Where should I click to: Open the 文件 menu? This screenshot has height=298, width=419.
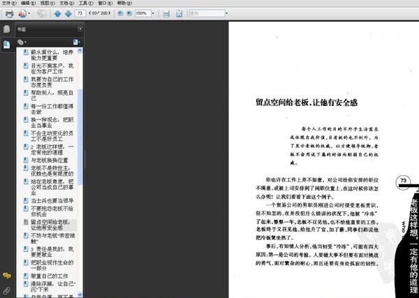pyautogui.click(x=9, y=3)
